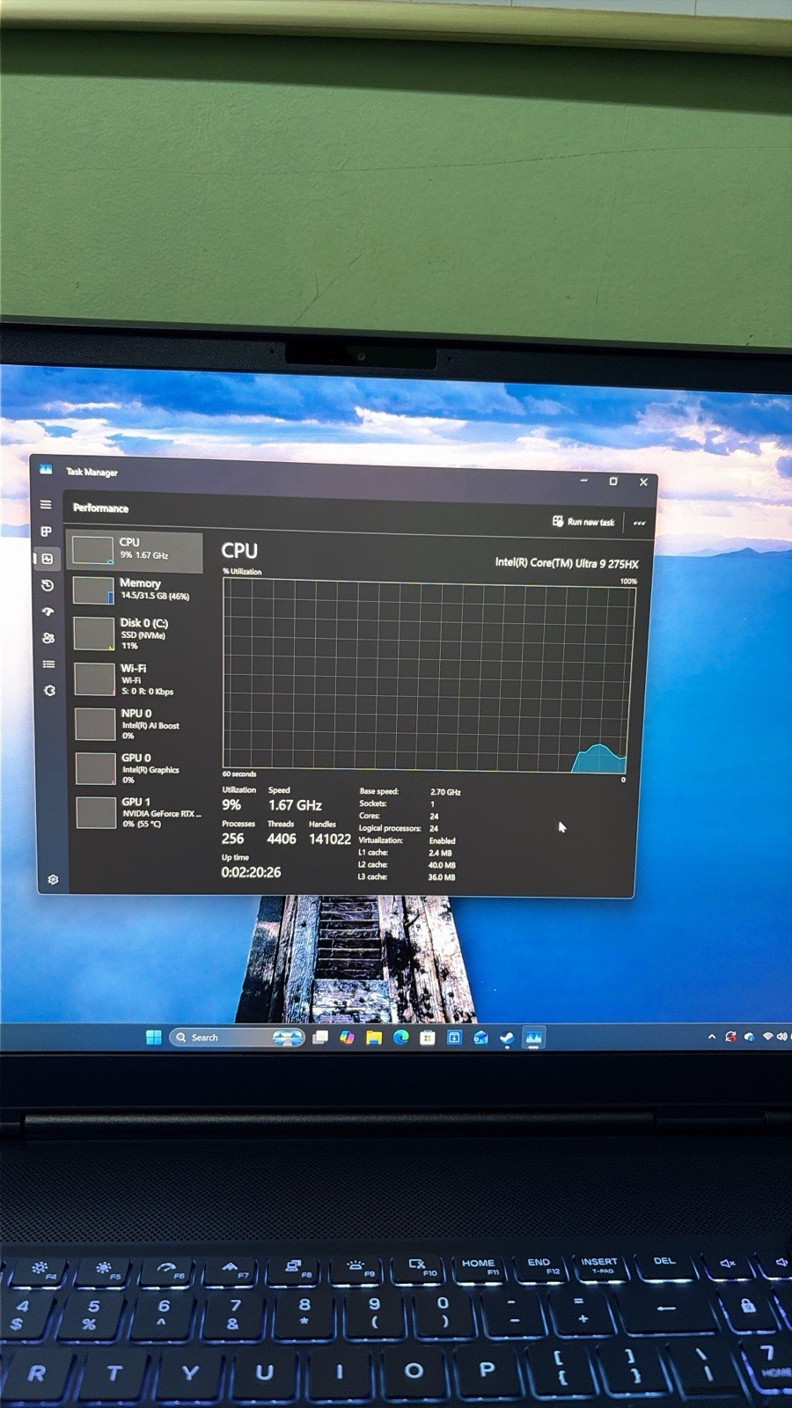Open the Windows Start menu
The width and height of the screenshot is (792, 1408).
click(x=153, y=1037)
